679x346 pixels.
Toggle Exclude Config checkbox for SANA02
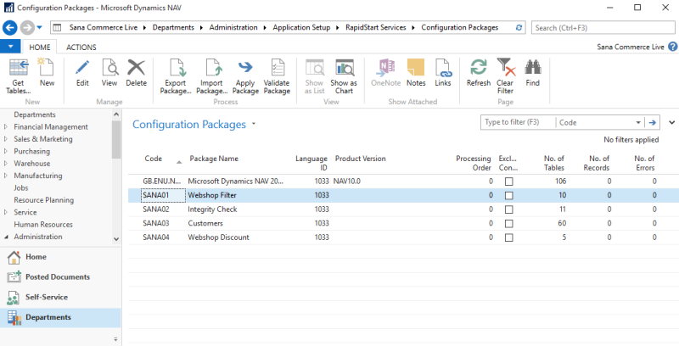[508, 209]
